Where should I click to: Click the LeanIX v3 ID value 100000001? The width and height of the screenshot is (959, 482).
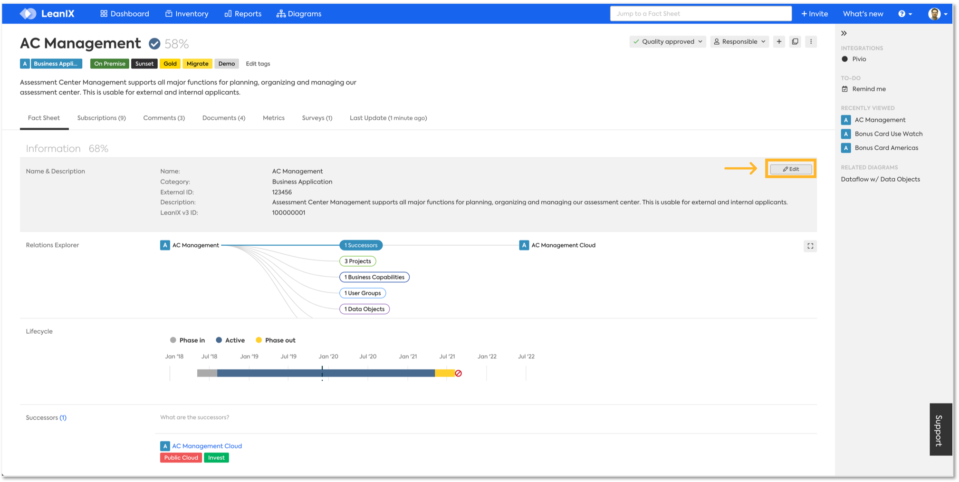pyautogui.click(x=288, y=212)
